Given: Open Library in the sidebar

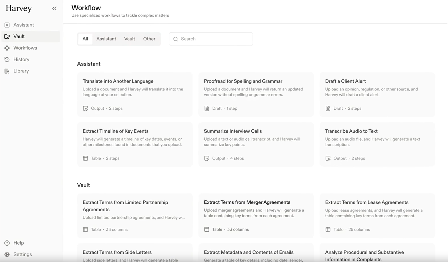Looking at the screenshot, I should (31, 71).
